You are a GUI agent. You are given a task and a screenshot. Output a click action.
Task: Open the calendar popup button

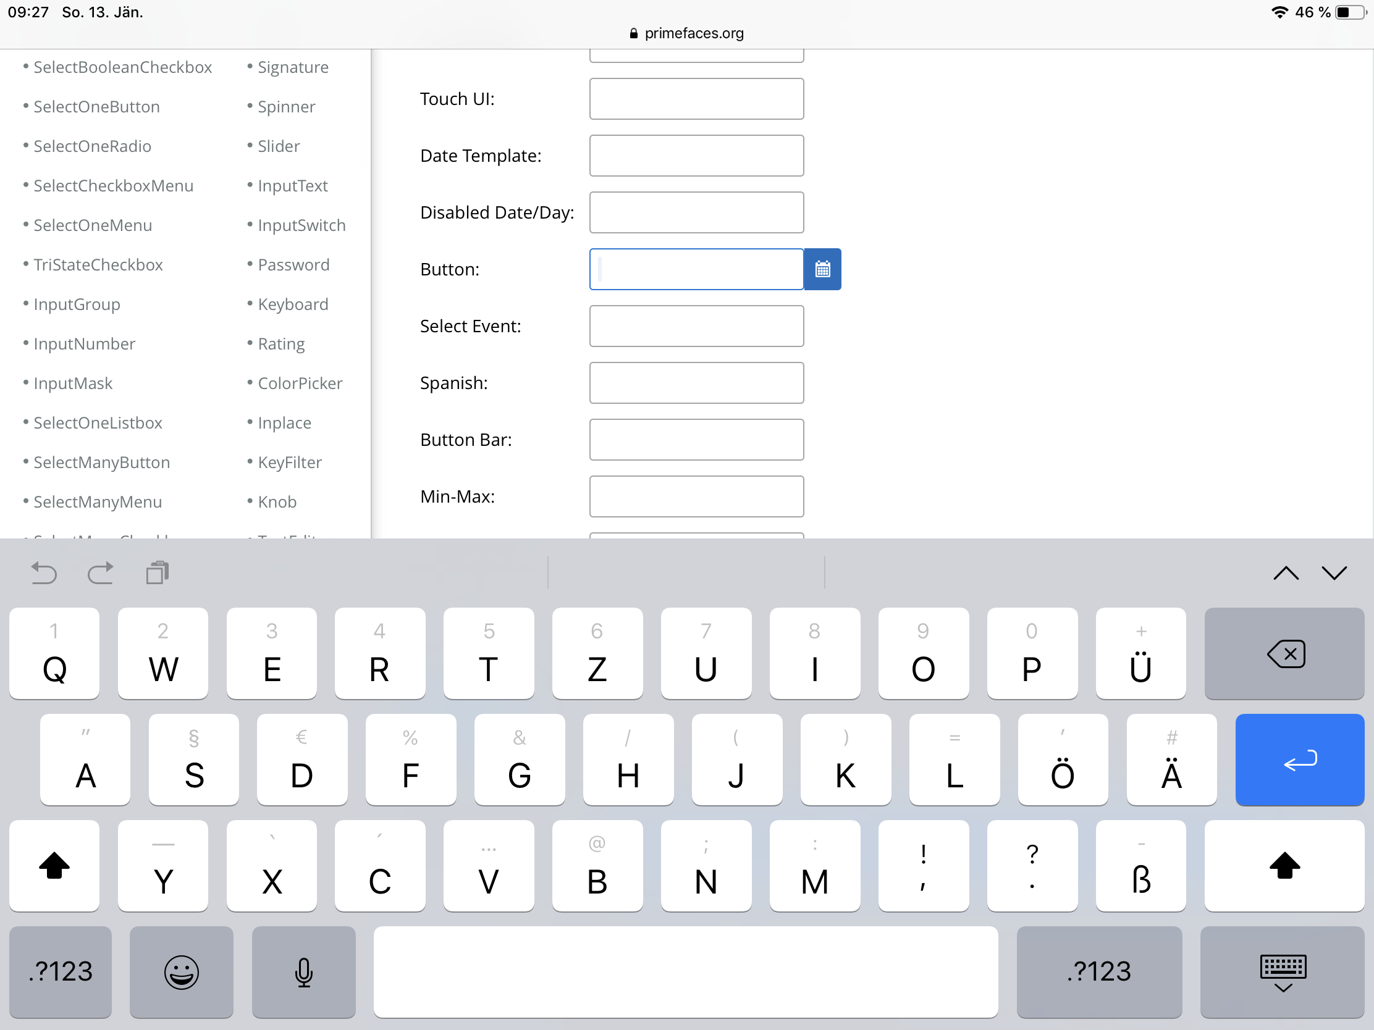pos(822,269)
